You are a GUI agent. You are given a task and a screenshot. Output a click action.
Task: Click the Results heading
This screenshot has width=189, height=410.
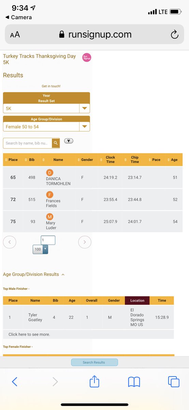(13, 75)
